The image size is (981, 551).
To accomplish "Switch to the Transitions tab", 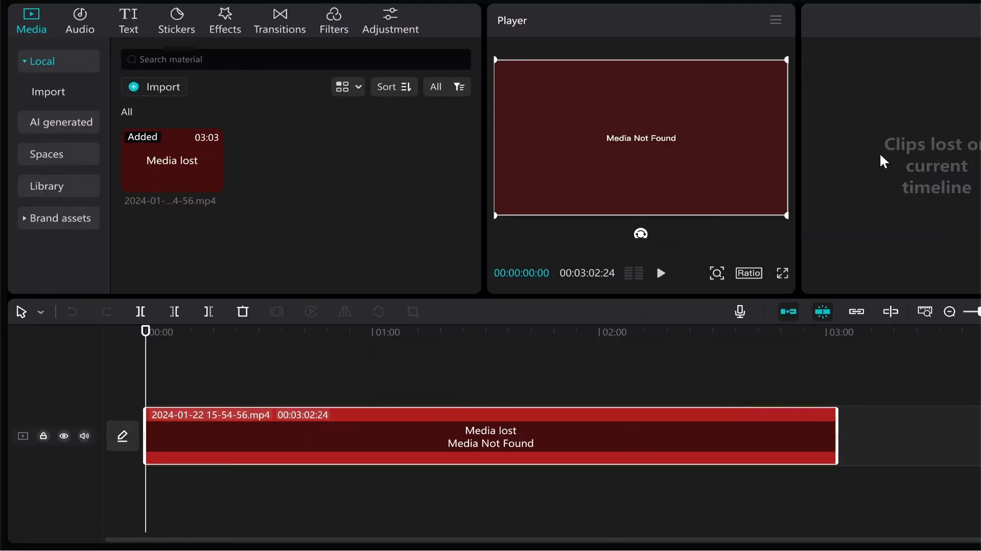I will pyautogui.click(x=279, y=21).
